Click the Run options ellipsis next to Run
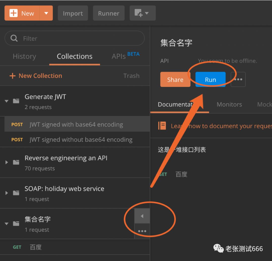 (238, 79)
